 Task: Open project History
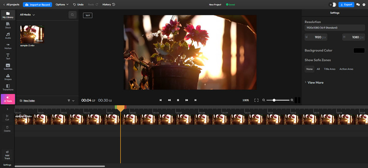[109, 5]
